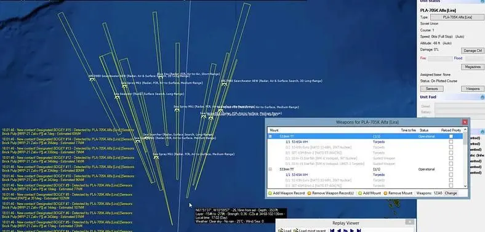The image size is (485, 232).
Task: Click the unit Type button PLA-705K Alfa [Lira]
Action: click(457, 17)
